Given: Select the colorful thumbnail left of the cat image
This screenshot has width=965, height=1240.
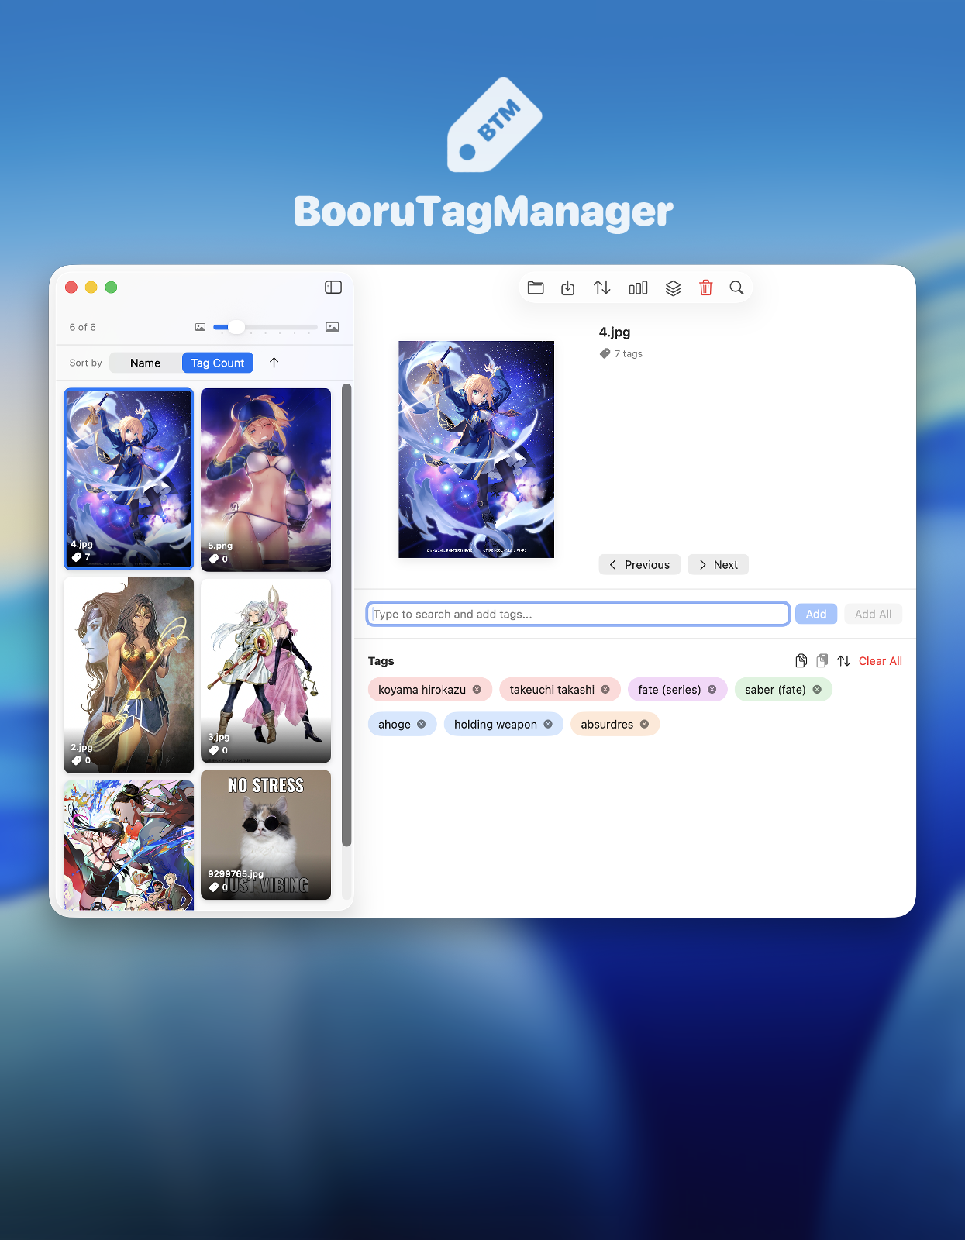Looking at the screenshot, I should pyautogui.click(x=129, y=845).
